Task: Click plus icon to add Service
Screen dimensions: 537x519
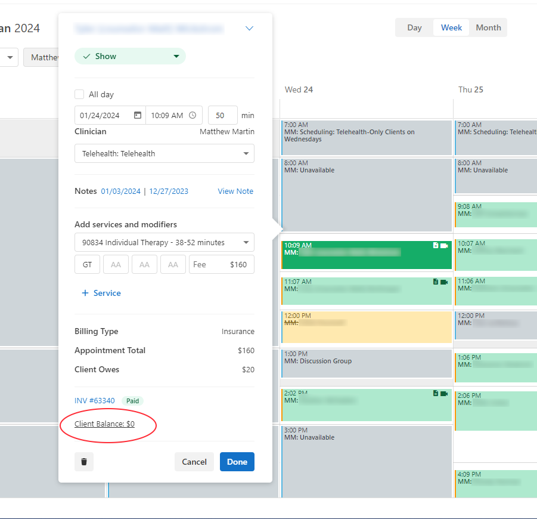Action: pos(85,293)
